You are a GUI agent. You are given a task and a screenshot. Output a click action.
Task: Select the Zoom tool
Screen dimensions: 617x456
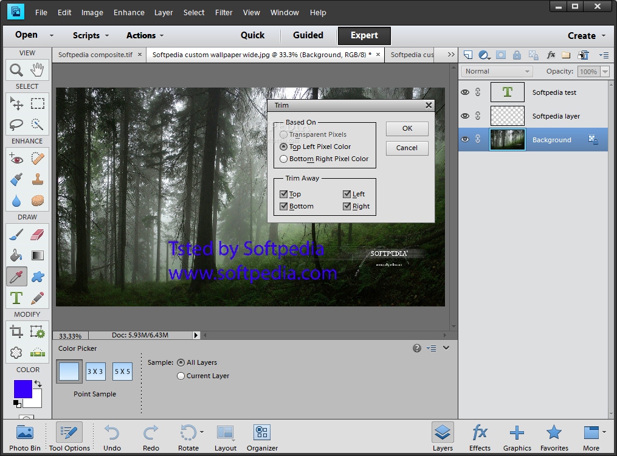pos(16,70)
